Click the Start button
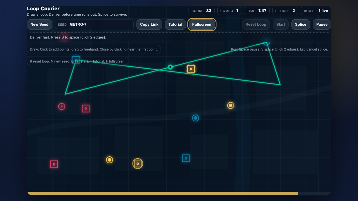This screenshot has width=358, height=201. [x=281, y=24]
